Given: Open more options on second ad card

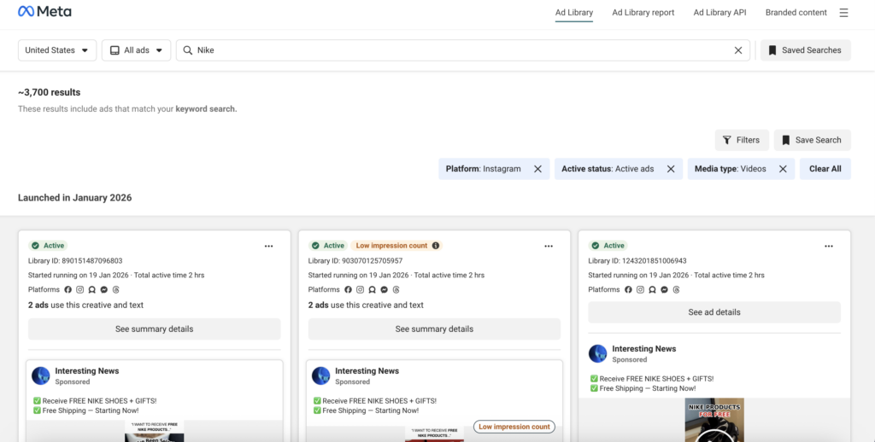Looking at the screenshot, I should tap(549, 246).
